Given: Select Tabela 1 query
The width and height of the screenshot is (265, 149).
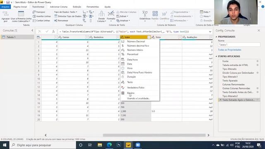Looking at the screenshot, I should [17, 37].
